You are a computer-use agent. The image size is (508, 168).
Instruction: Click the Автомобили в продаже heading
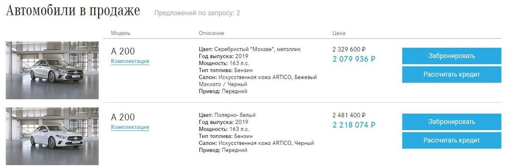tap(73, 11)
